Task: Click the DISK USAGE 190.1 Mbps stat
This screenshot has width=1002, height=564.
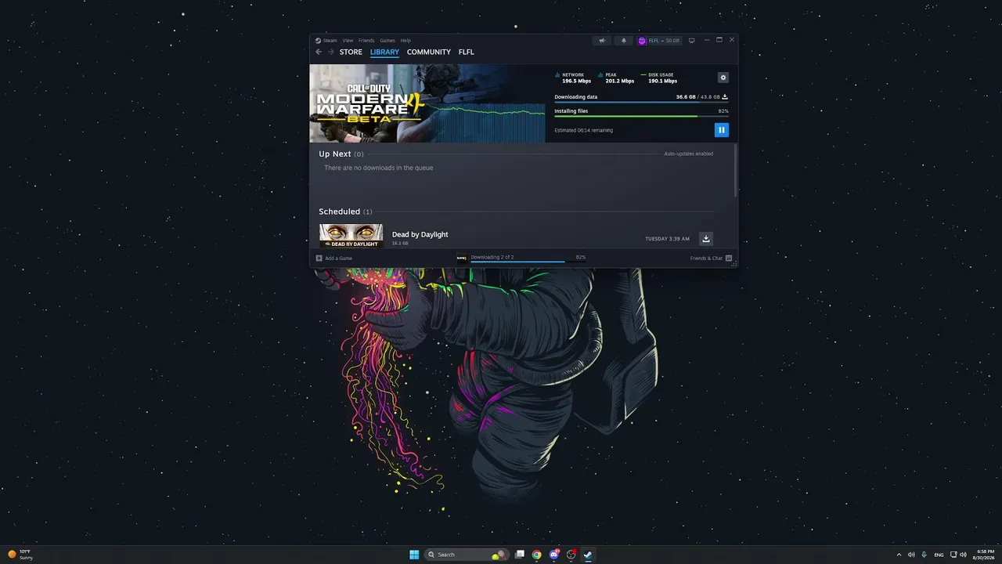Action: [x=659, y=78]
